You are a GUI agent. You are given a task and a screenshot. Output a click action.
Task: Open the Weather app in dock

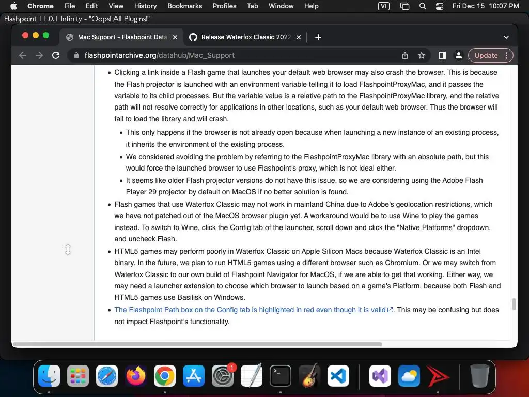pos(409,376)
